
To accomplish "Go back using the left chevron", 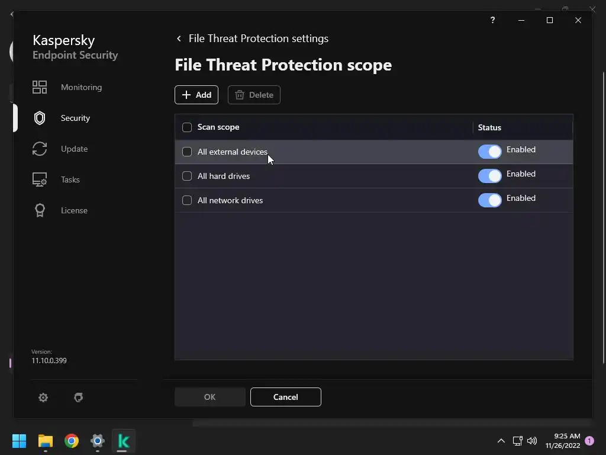I will [x=179, y=39].
